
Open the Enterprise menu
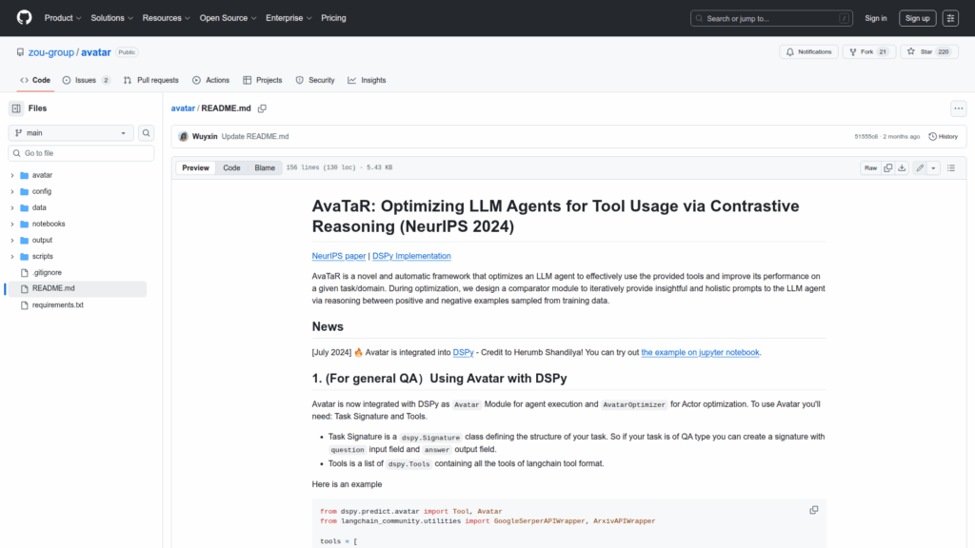pyautogui.click(x=289, y=18)
